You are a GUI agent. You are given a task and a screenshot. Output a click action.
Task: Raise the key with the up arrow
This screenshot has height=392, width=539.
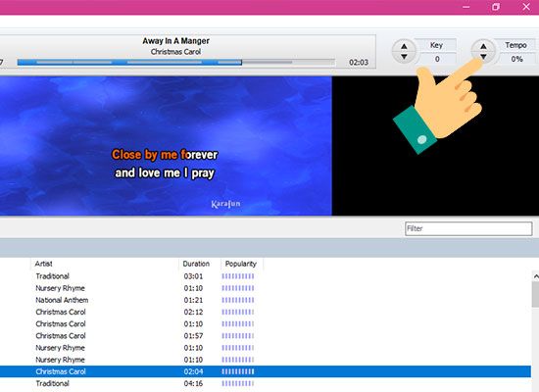404,46
